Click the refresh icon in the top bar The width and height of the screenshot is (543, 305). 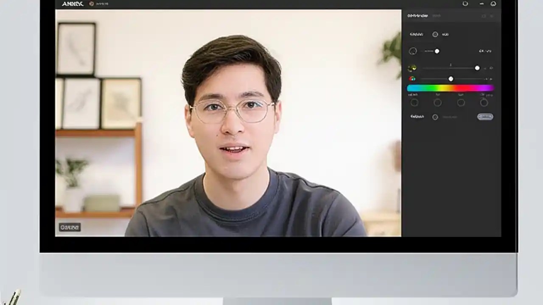click(465, 3)
